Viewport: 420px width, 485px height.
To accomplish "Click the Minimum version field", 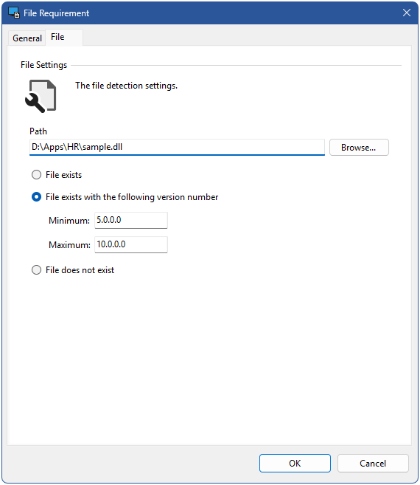I will pyautogui.click(x=131, y=220).
